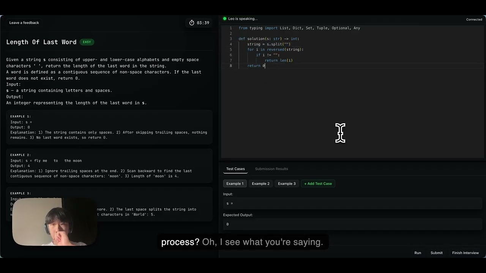Click the Connected status label

[x=474, y=19]
